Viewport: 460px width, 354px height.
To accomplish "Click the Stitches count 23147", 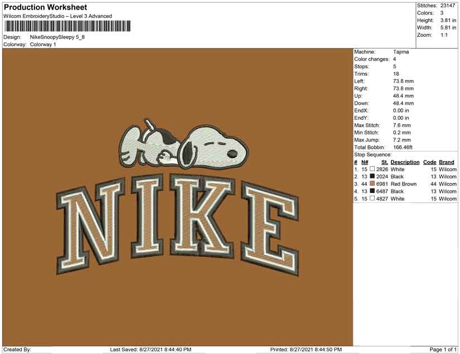I will [448, 6].
